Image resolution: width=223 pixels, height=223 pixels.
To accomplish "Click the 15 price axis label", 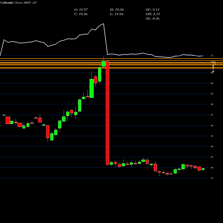I will pyautogui.click(x=212, y=178).
